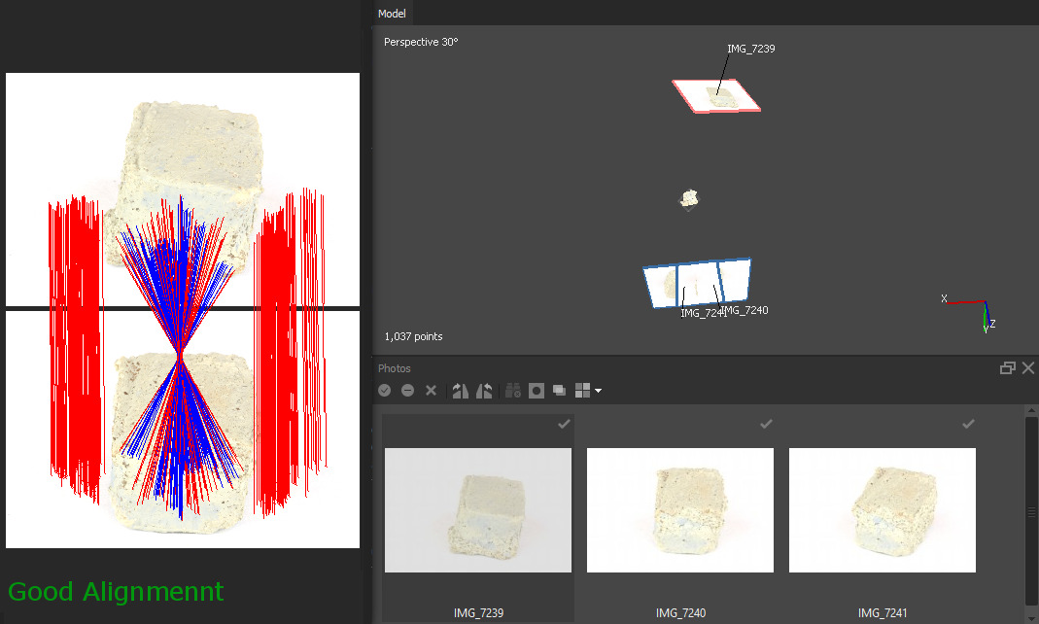The height and width of the screenshot is (624, 1039).
Task: Toggle the checkmark on IMG_7241 thumbnail
Action: [x=968, y=424]
